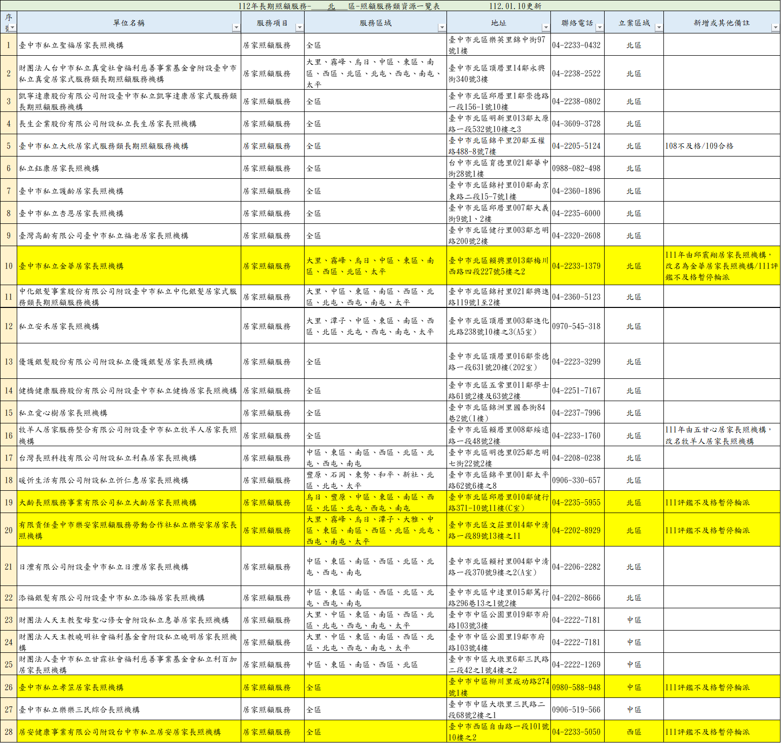This screenshot has width=781, height=743.
Task: Select 西區 in the 立案區域 column
Action: (x=634, y=732)
